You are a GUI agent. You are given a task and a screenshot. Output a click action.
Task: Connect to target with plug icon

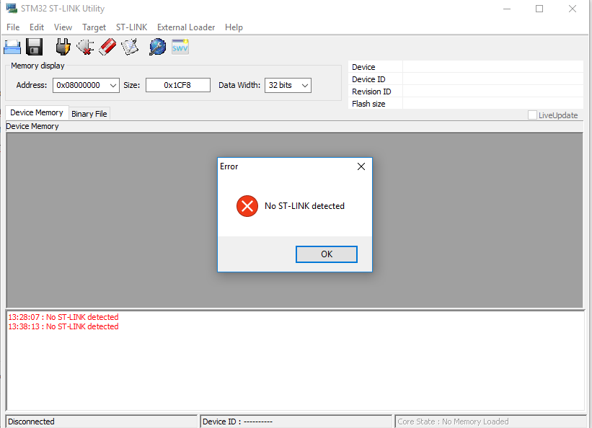pyautogui.click(x=63, y=47)
